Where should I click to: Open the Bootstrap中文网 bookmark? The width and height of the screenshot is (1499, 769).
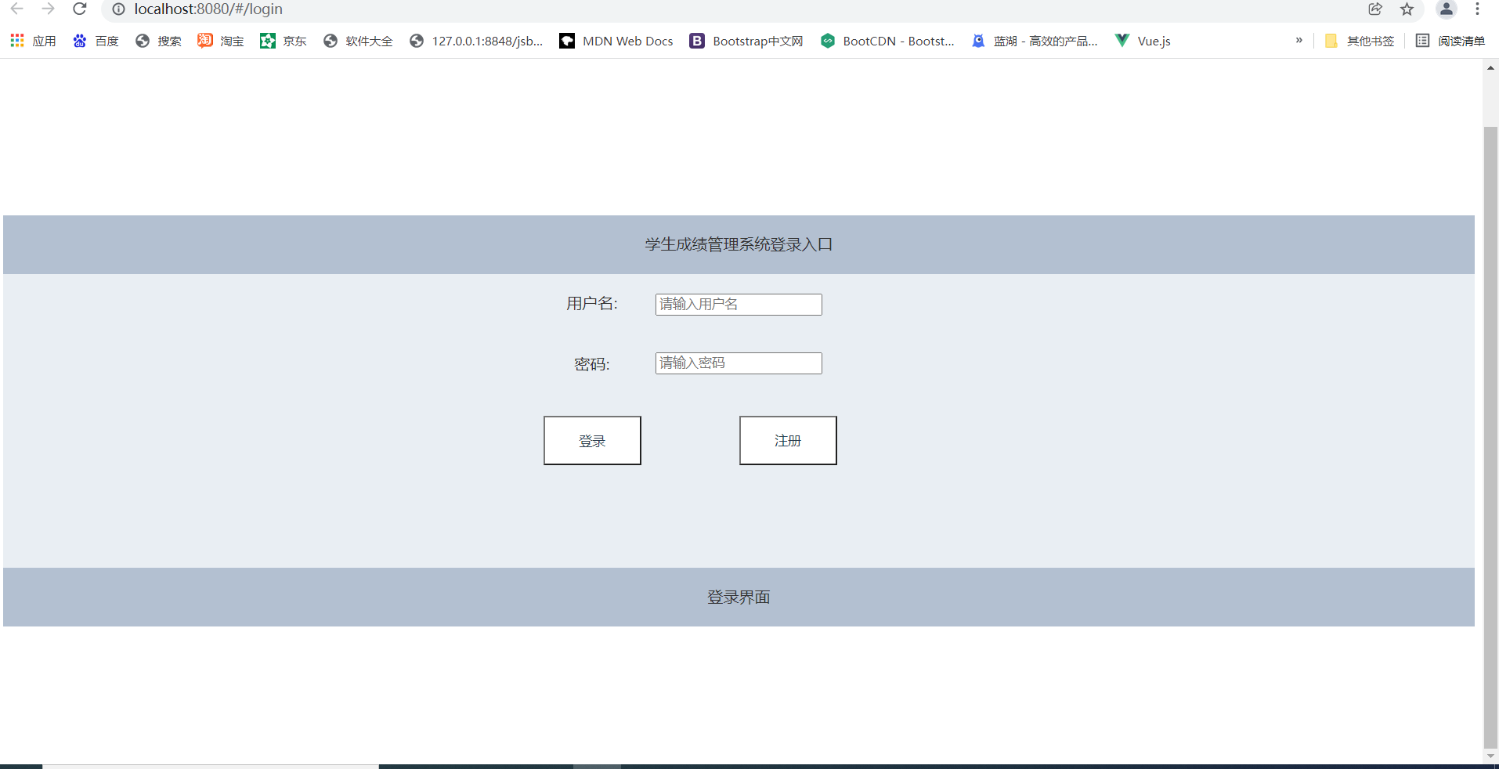click(x=746, y=41)
